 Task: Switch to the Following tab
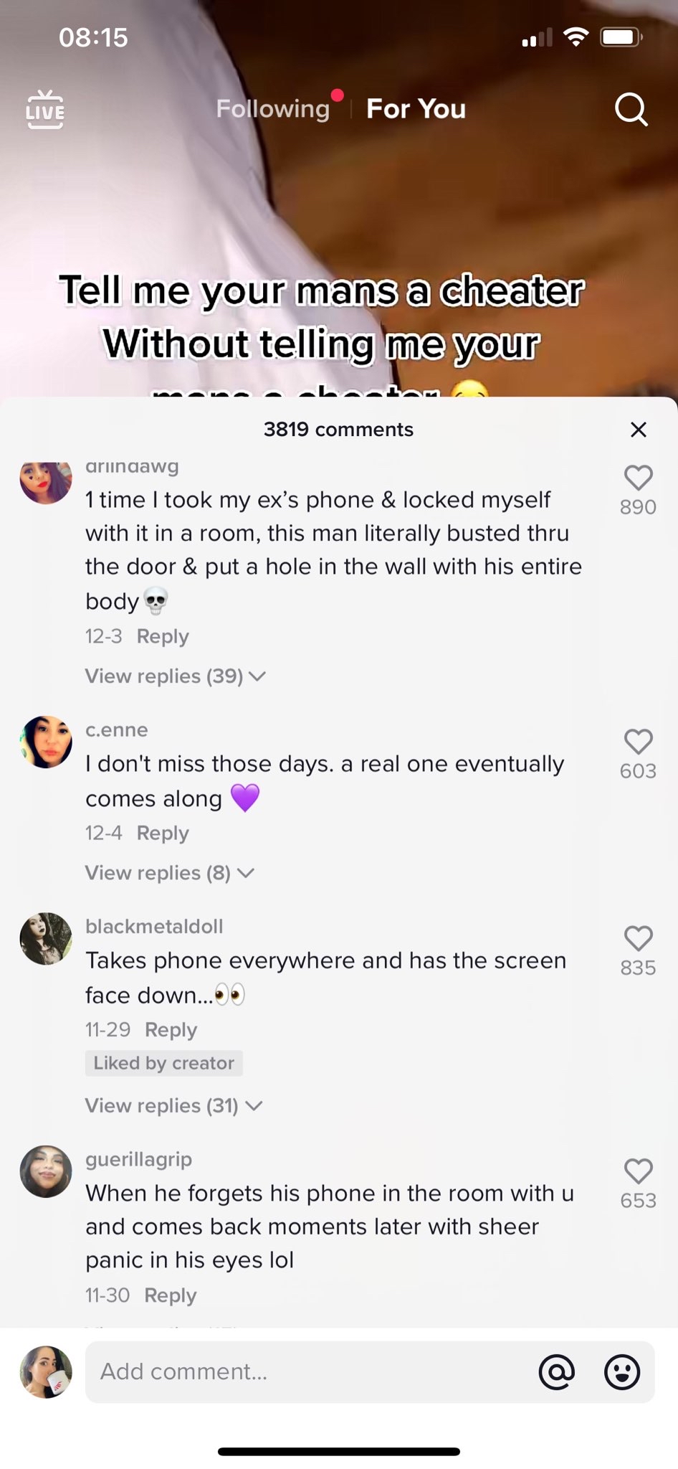[x=273, y=109]
